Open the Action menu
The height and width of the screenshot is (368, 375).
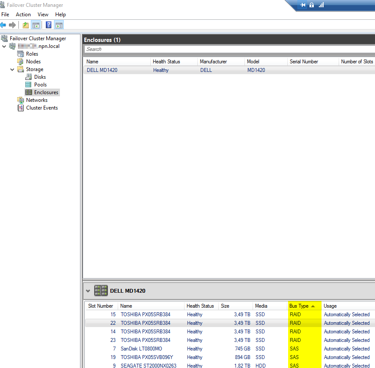click(x=23, y=15)
